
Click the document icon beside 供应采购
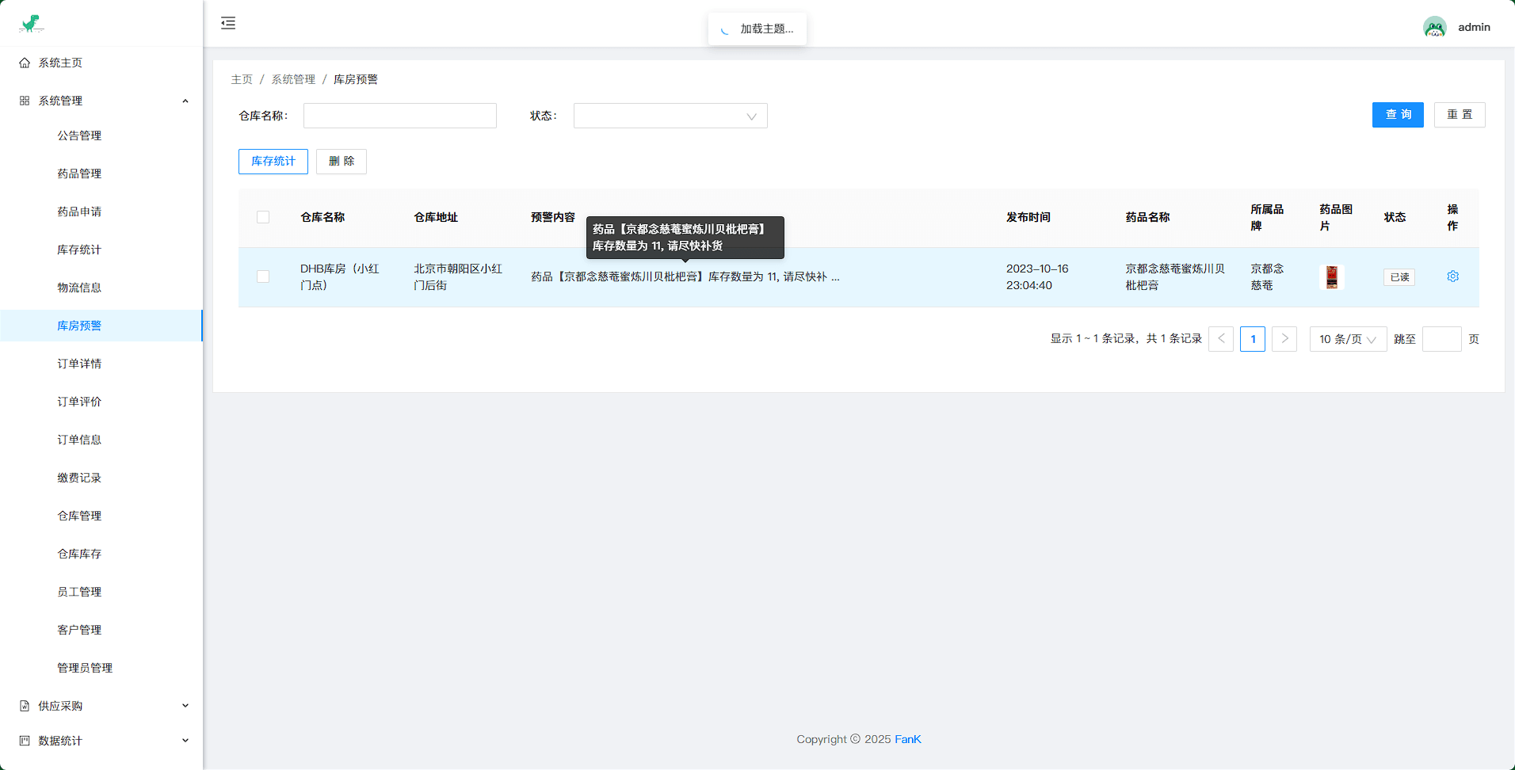(25, 706)
